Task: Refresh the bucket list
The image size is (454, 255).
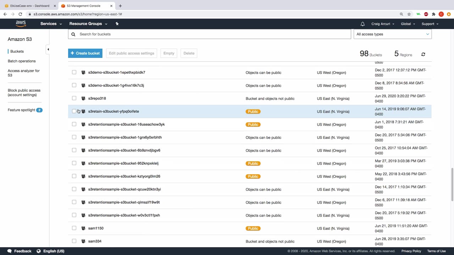Action: 423,54
